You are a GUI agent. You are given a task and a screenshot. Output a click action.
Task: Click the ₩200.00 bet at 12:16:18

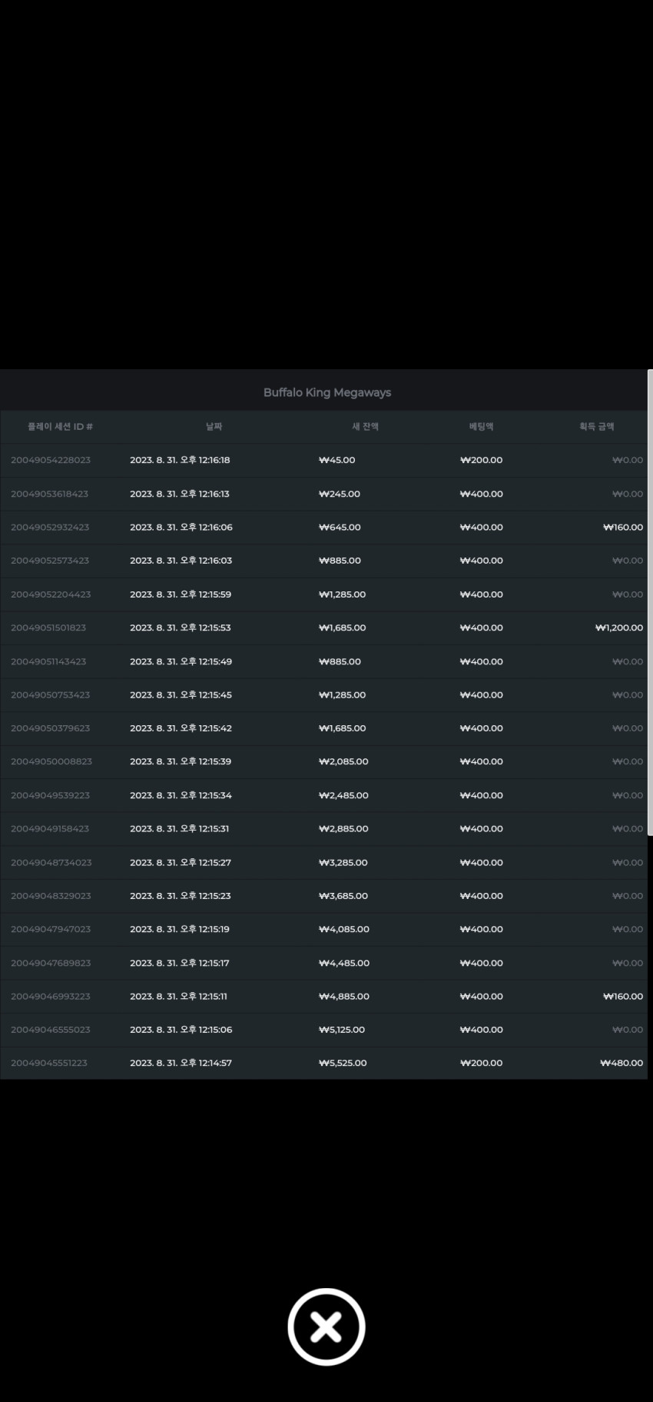click(482, 460)
